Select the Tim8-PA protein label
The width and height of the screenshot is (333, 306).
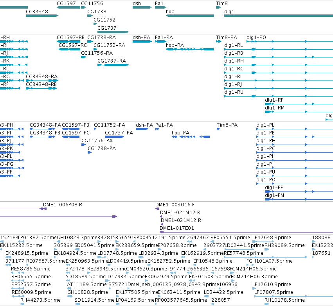click(x=227, y=125)
